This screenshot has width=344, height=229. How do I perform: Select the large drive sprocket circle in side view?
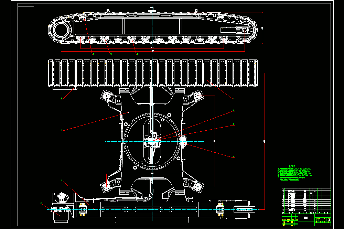pyautogui.click(x=62, y=31)
